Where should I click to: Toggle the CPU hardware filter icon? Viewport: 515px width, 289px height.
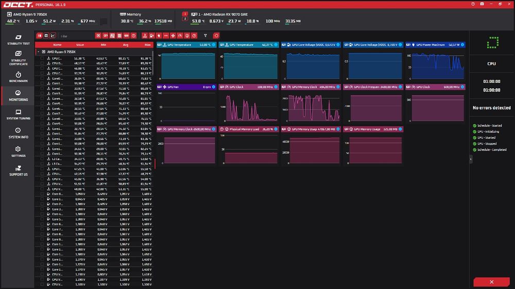pyautogui.click(x=98, y=36)
